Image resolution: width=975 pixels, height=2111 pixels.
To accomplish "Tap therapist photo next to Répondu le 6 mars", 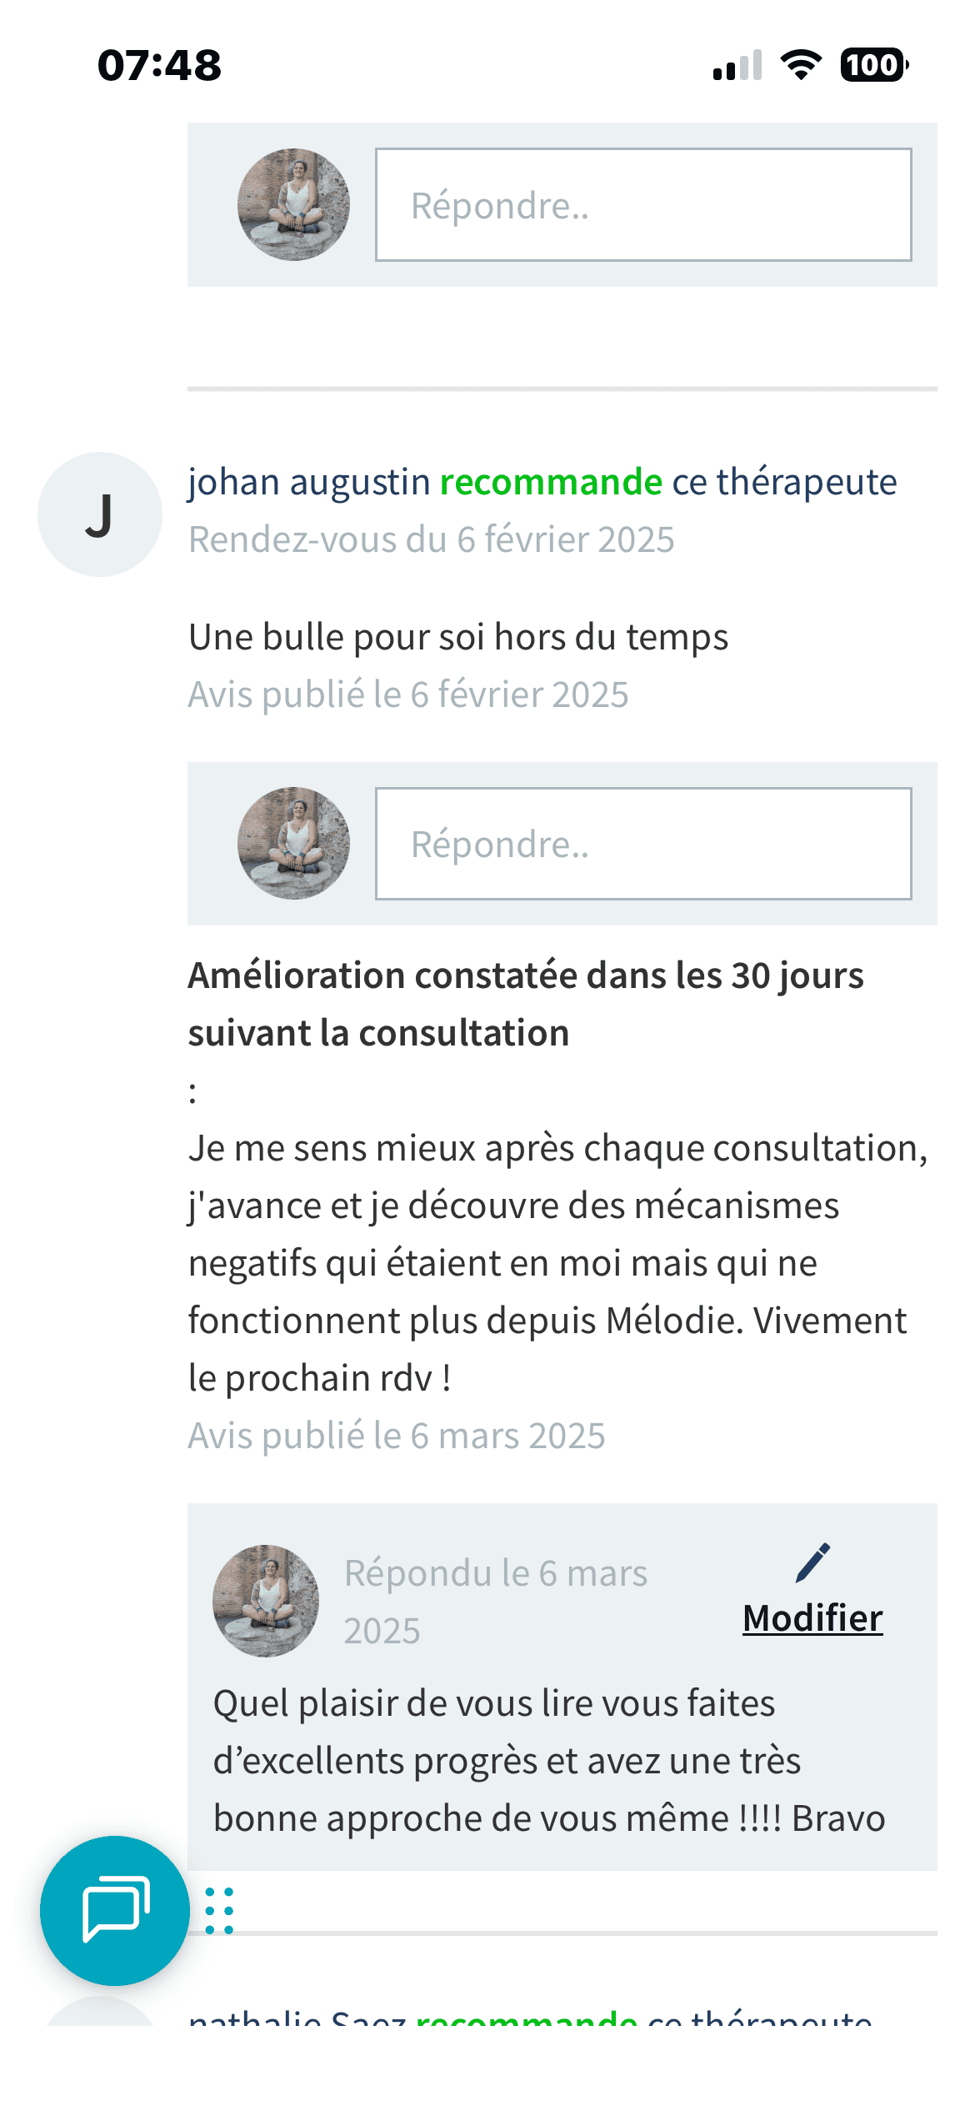I will click(x=266, y=1601).
